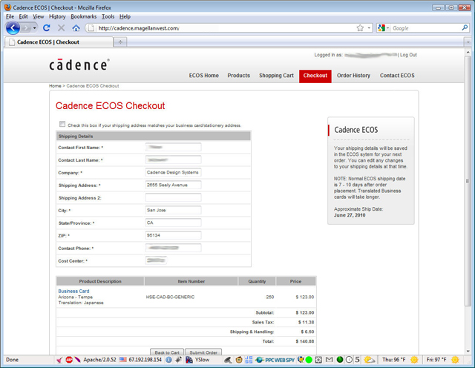Click the Google search magnifier icon
475x368 pixels.
465,28
